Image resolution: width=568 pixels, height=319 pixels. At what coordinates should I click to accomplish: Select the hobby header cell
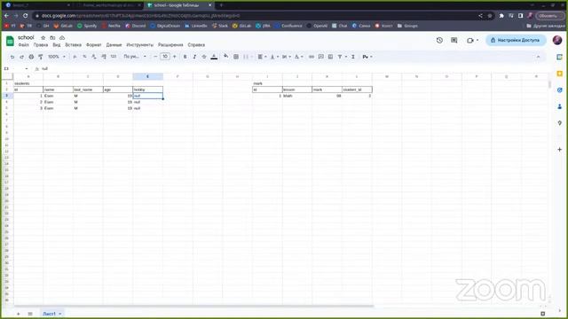click(148, 89)
